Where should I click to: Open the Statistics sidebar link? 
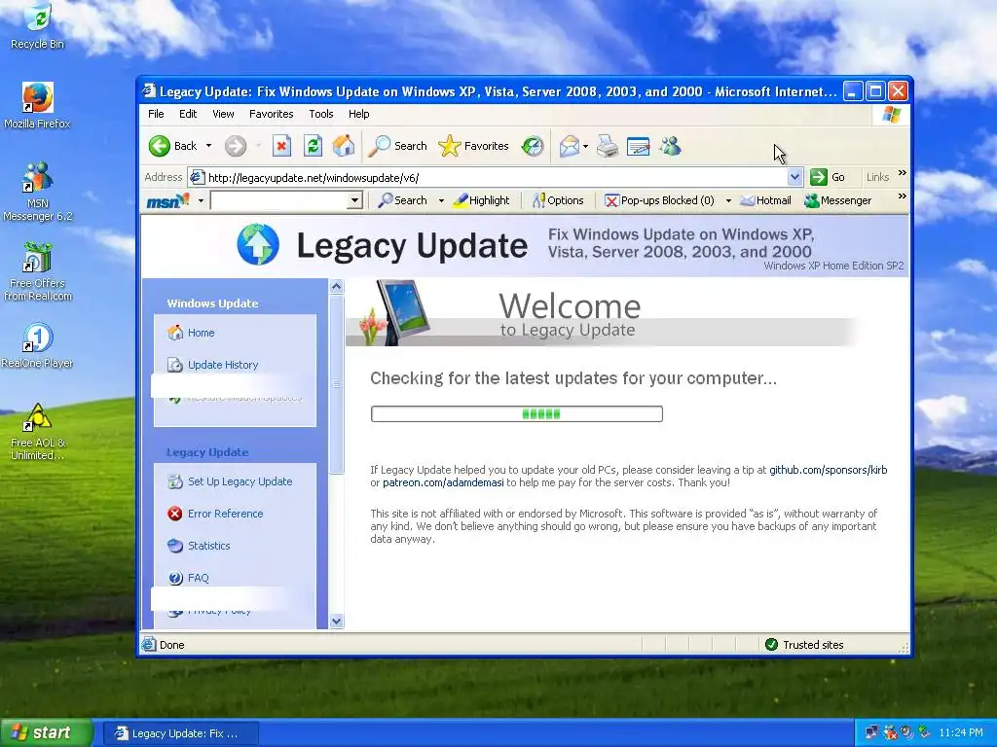click(208, 546)
